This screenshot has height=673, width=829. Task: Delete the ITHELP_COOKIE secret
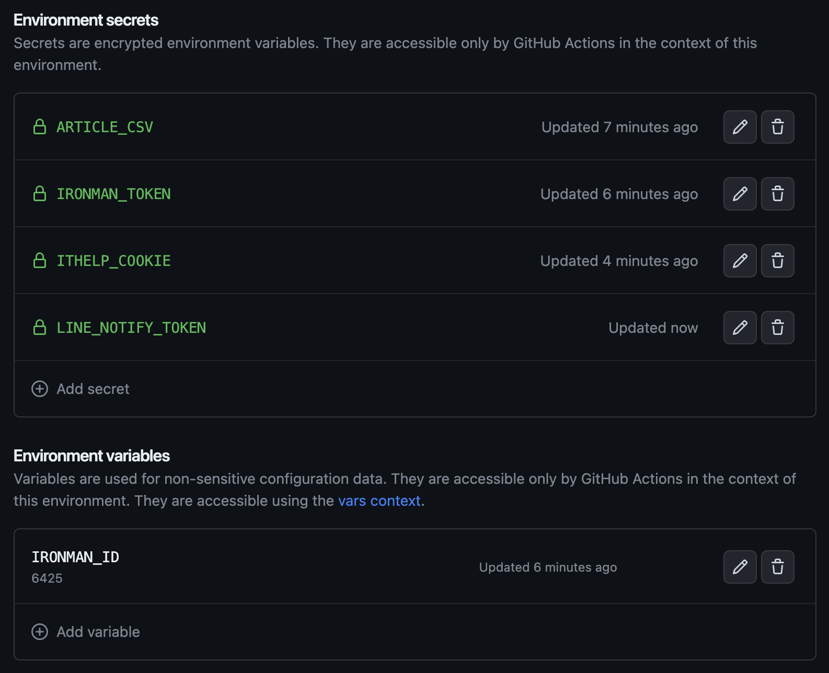tap(777, 261)
